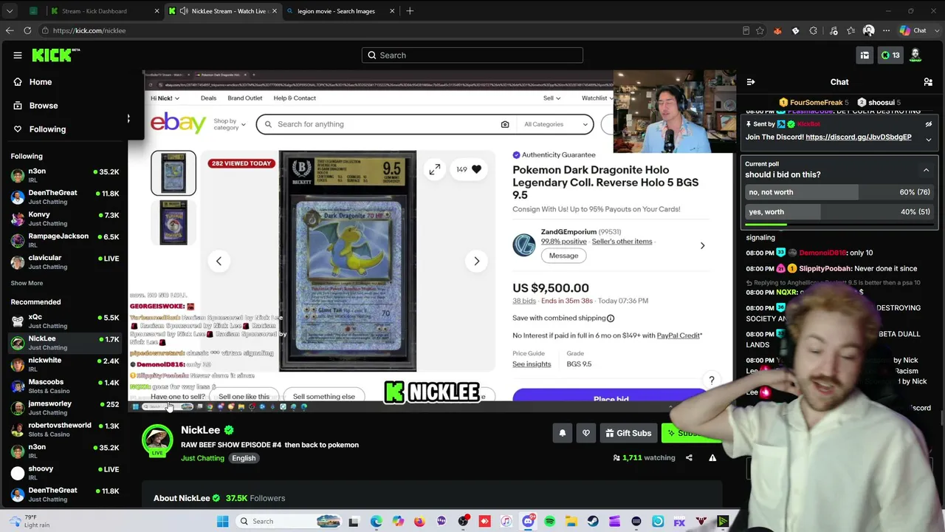This screenshot has height=532, width=945.
Task: Collapse the chat panel with arrow icon
Action: click(751, 82)
